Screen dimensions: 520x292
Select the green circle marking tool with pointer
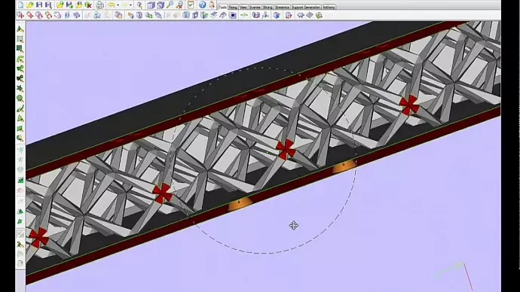pos(20,99)
